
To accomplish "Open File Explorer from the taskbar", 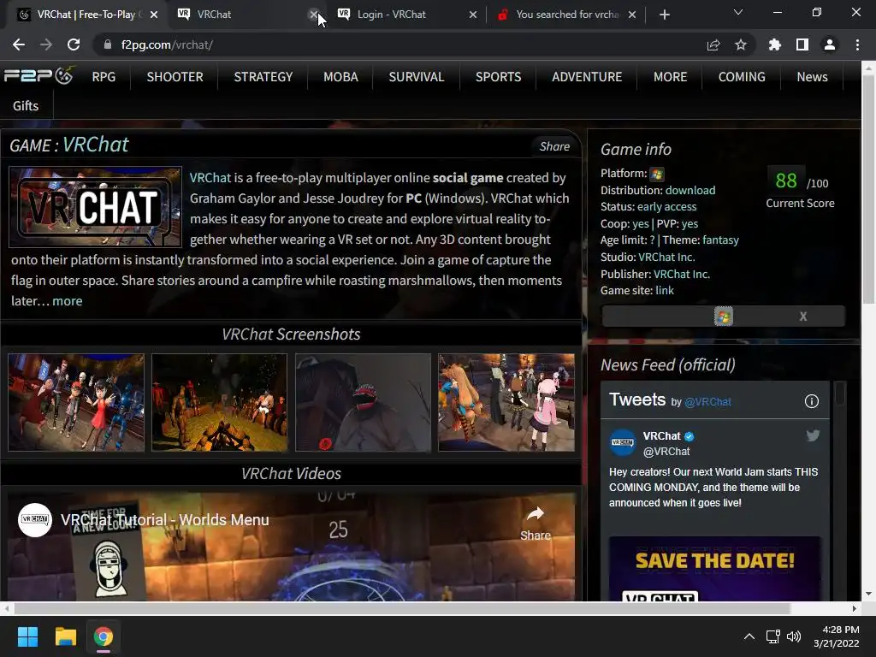I will pos(65,636).
